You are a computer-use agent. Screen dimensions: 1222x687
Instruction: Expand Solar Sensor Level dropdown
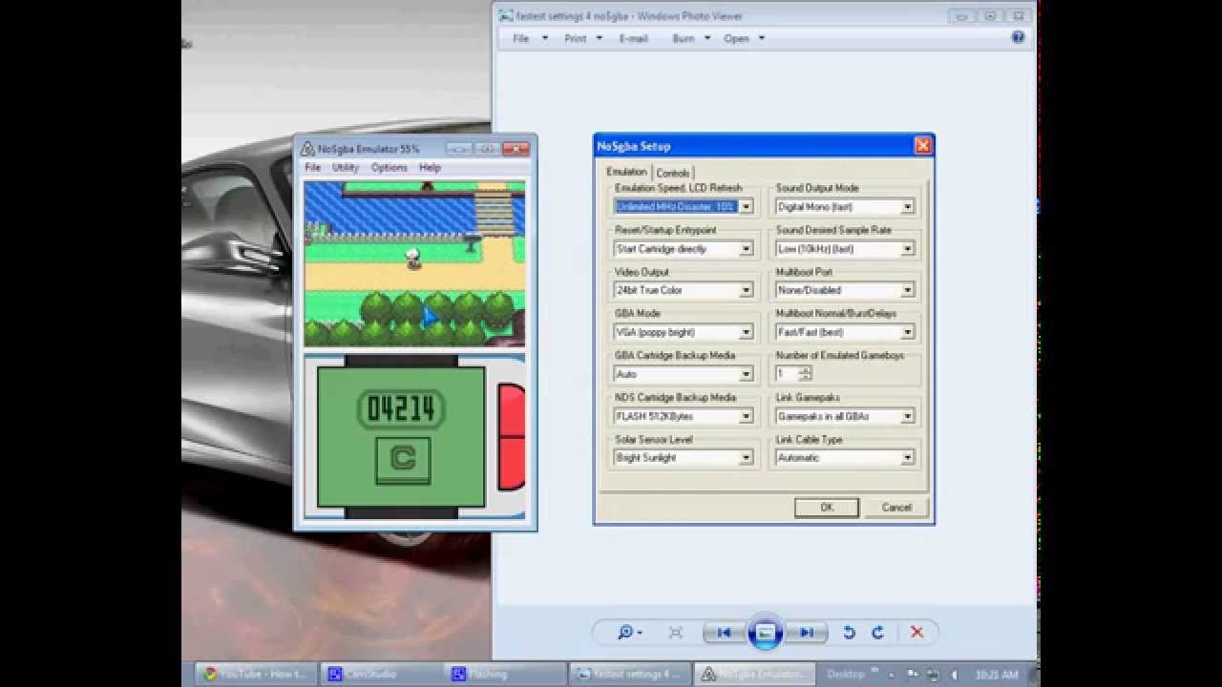click(746, 458)
